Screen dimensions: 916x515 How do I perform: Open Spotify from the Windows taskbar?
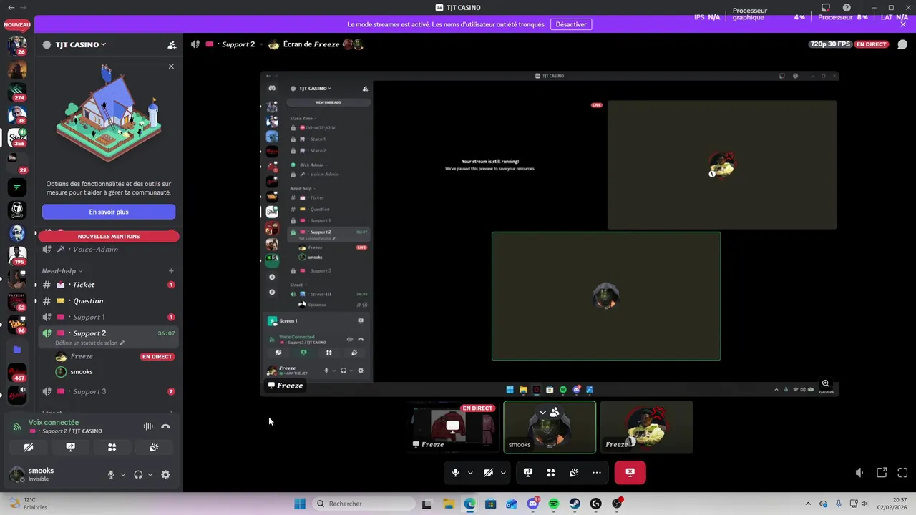coord(554,504)
